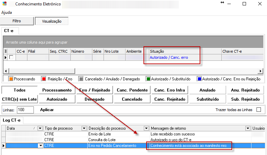
Task: Open the Ajuda menu
Action: tap(6, 12)
